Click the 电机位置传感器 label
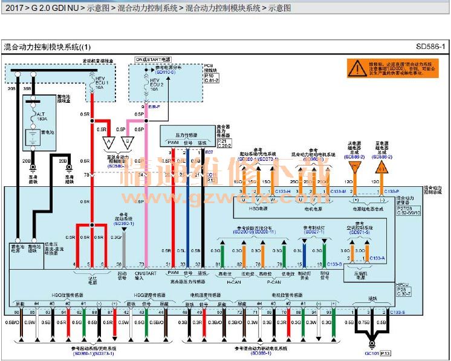Image resolution: width=451 pixels, height=361 pixels. coord(287,295)
